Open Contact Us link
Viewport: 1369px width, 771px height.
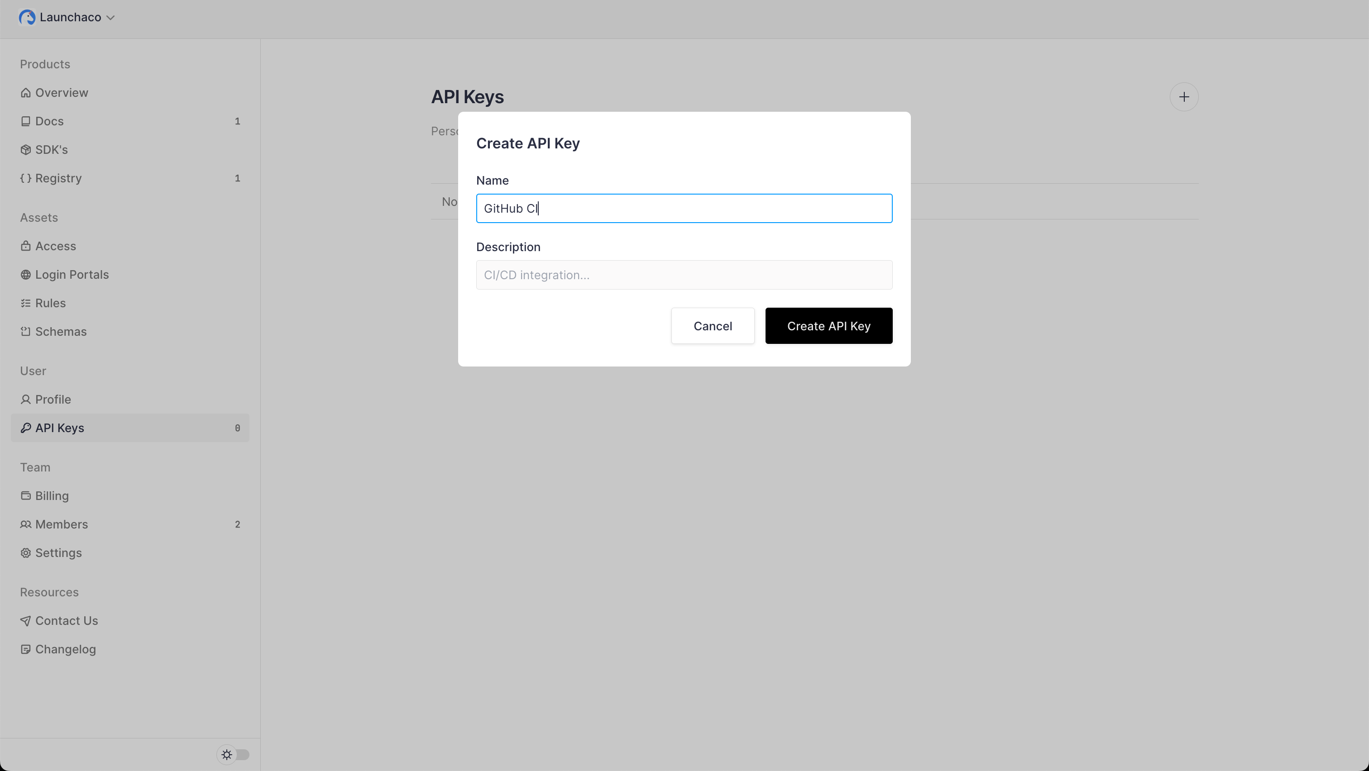pyautogui.click(x=129, y=621)
